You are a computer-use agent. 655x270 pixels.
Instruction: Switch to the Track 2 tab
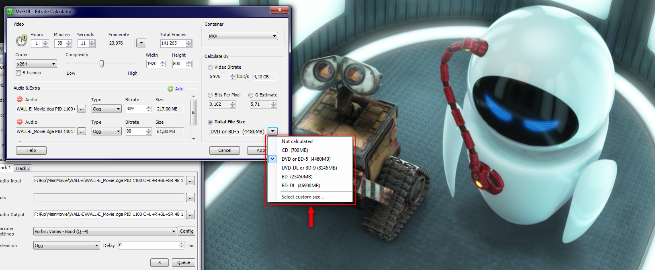[23, 168]
